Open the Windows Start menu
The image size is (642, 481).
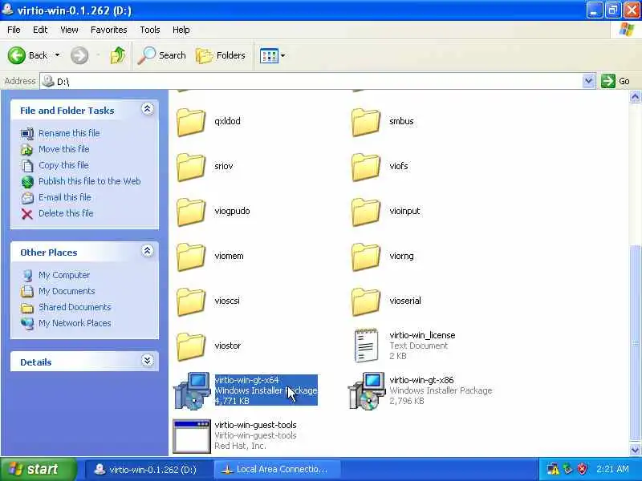38,469
